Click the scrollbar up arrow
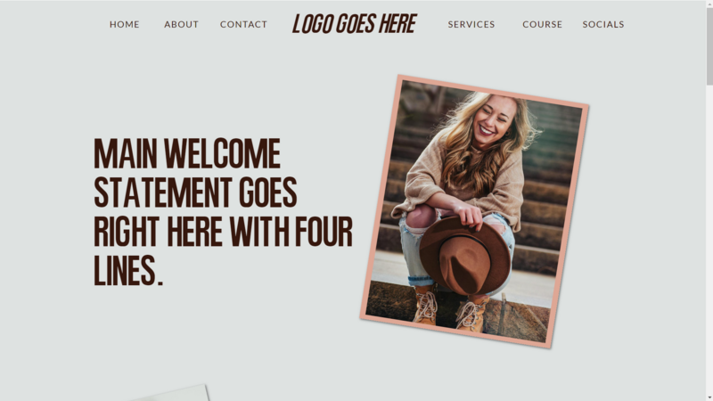 (x=709, y=3)
